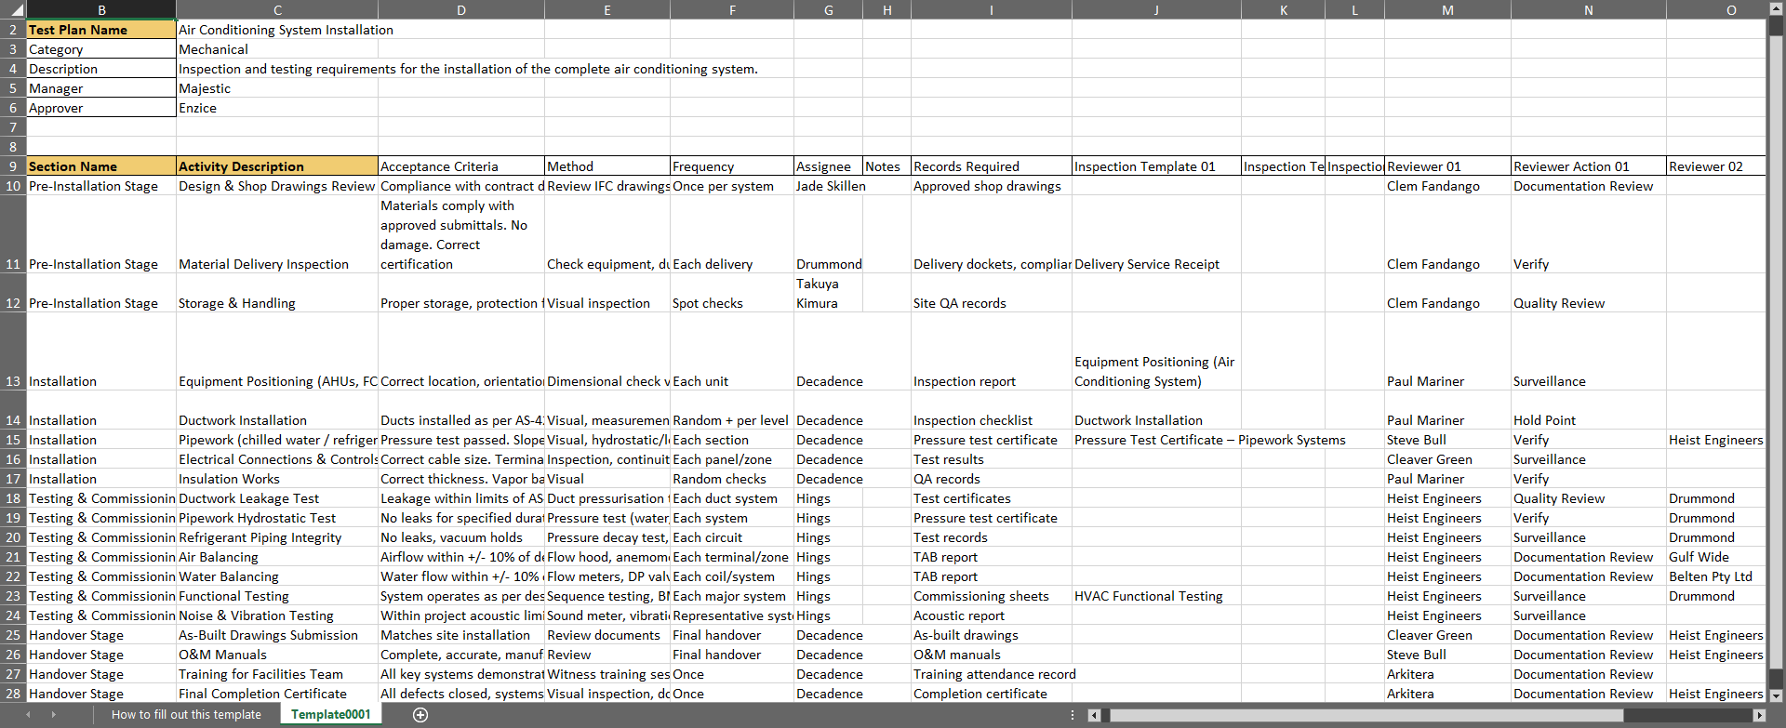Click the Acceptance Criteria header cell
This screenshot has height=728, width=1786.
tap(460, 166)
